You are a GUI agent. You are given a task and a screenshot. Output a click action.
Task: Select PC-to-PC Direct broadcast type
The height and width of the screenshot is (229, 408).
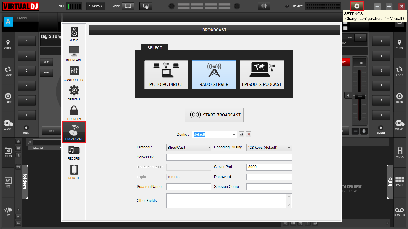click(x=166, y=75)
